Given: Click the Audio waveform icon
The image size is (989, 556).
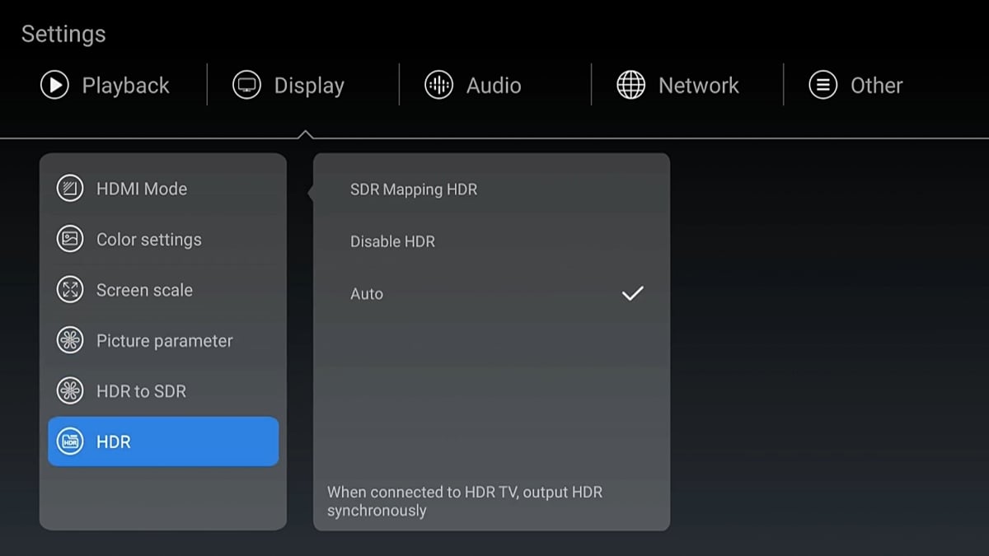Looking at the screenshot, I should 438,85.
